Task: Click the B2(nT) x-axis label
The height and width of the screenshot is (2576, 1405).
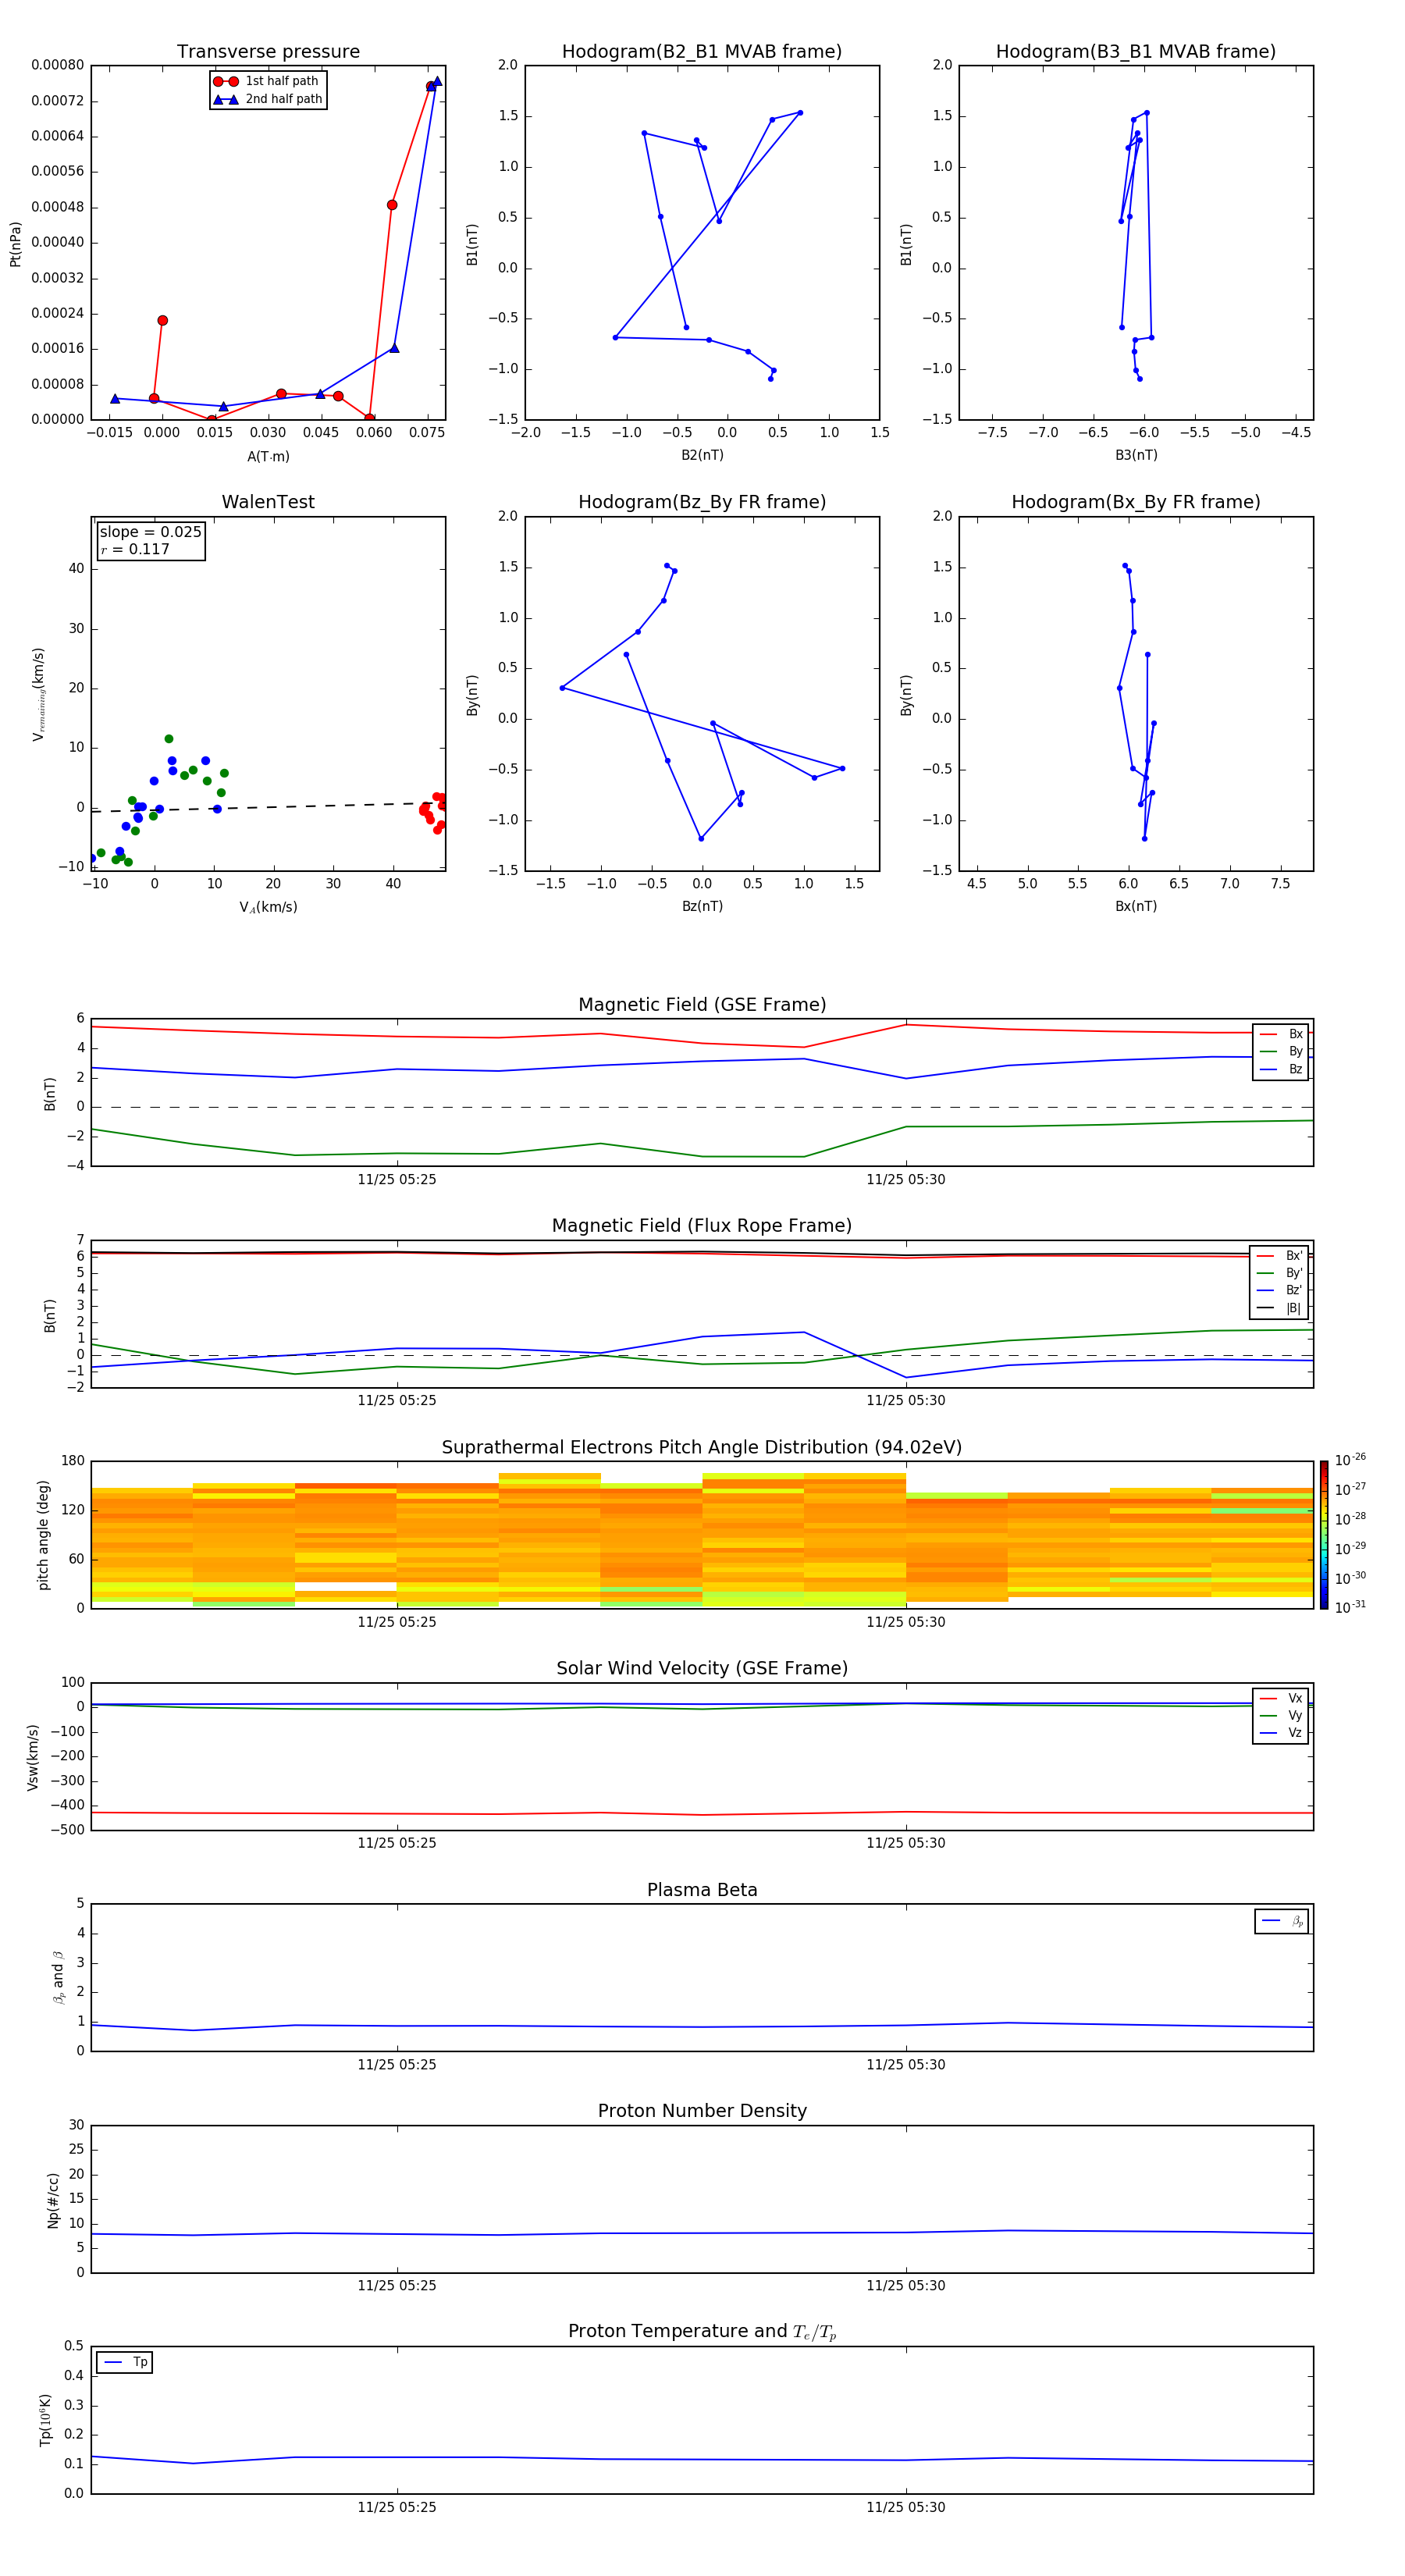Action: pyautogui.click(x=702, y=455)
